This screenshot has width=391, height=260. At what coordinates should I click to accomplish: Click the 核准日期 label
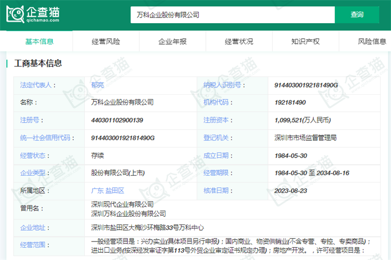(216, 190)
